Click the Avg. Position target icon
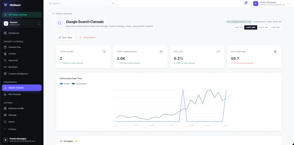Image resolution: width=294 pixels, height=145 pixels. coord(275,52)
